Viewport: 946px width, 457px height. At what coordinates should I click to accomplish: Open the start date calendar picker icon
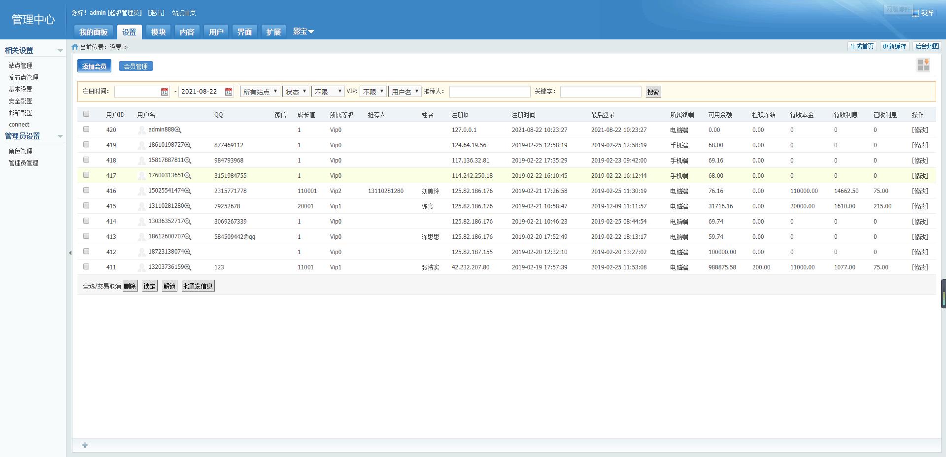(165, 92)
